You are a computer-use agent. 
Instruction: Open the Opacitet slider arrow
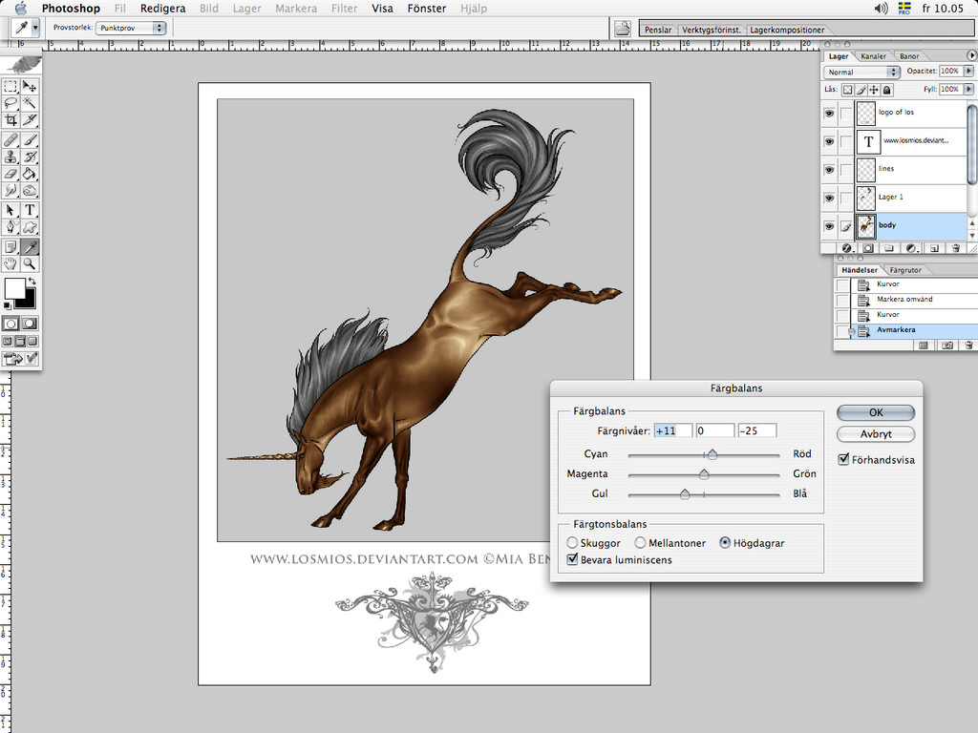[968, 71]
